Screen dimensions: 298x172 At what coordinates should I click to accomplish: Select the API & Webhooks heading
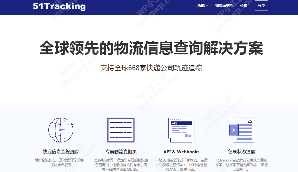[181, 152]
